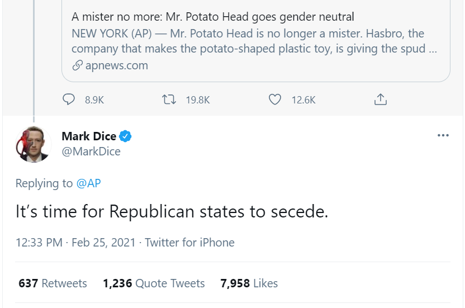This screenshot has height=308, width=465.
Task: Open the Mr. Potato Head article headline
Action: 213,17
